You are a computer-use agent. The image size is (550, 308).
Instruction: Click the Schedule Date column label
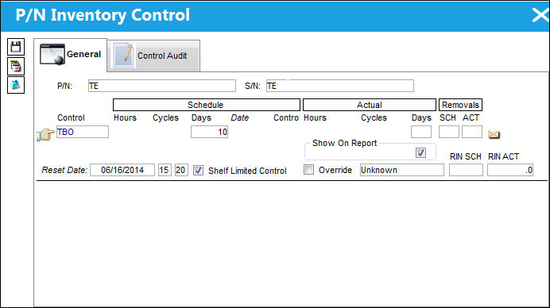(x=239, y=117)
